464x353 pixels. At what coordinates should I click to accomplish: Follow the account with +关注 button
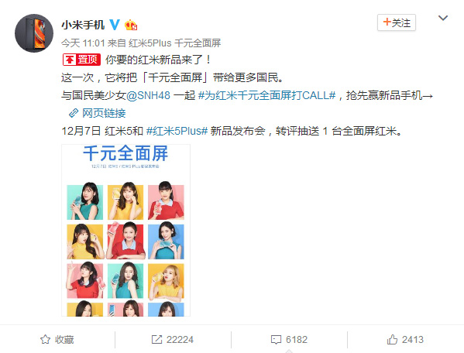coord(397,22)
